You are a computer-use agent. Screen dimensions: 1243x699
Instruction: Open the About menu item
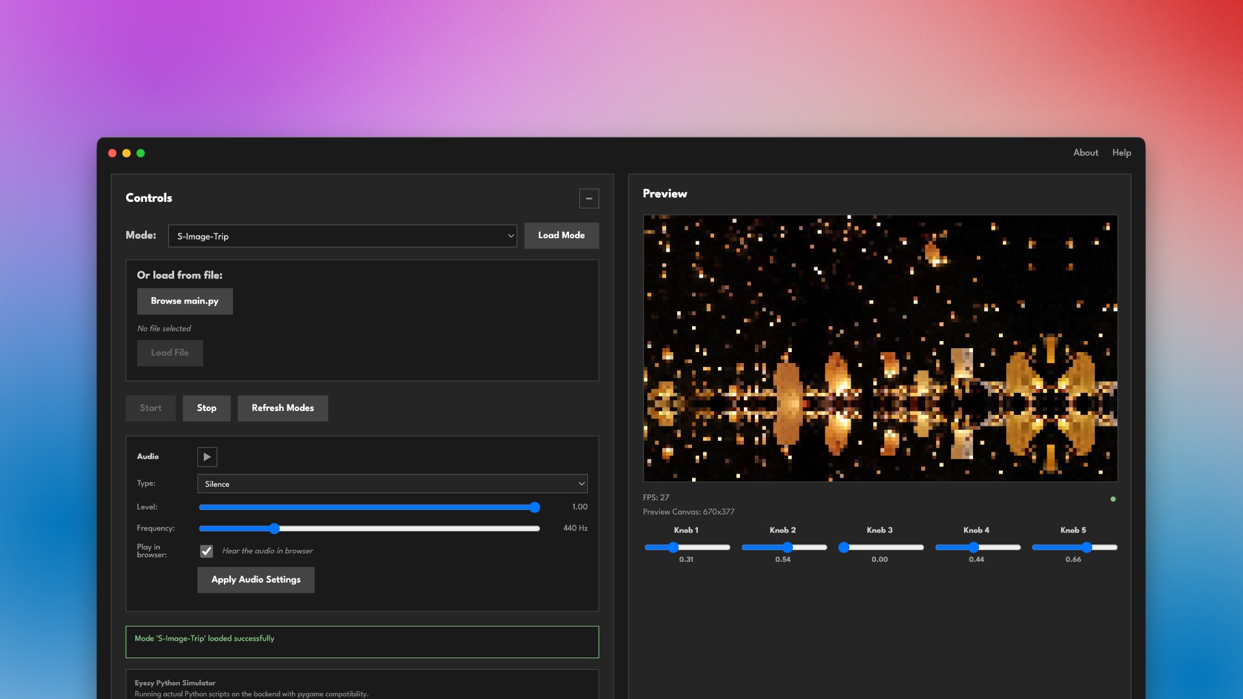tap(1085, 153)
